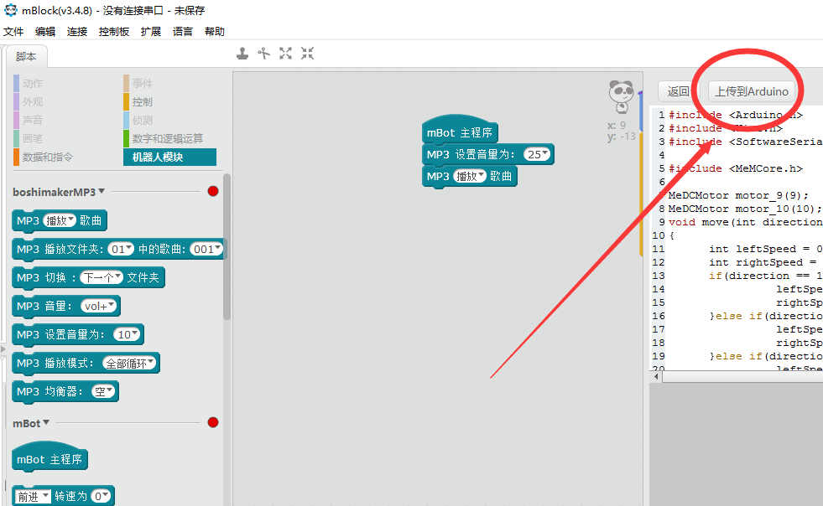This screenshot has width=823, height=506.
Task: Open the 帮助 menu
Action: tap(215, 32)
